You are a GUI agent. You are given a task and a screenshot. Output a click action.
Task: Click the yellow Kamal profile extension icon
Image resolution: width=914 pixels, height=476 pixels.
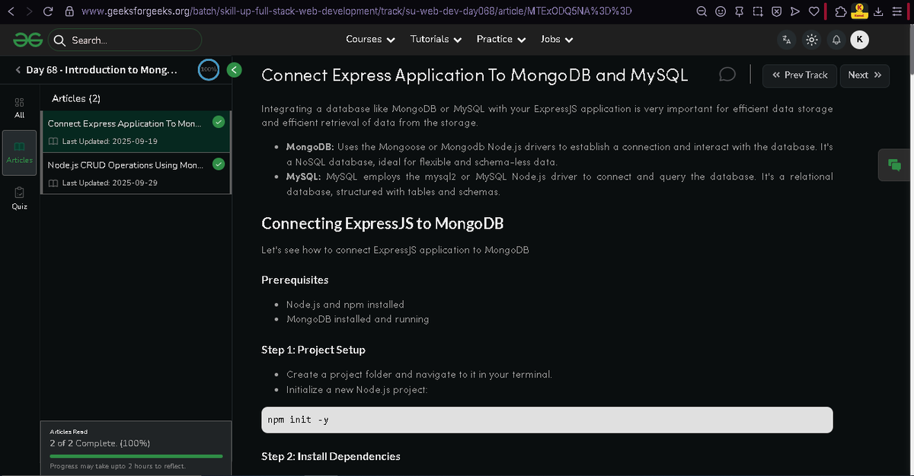(x=859, y=11)
